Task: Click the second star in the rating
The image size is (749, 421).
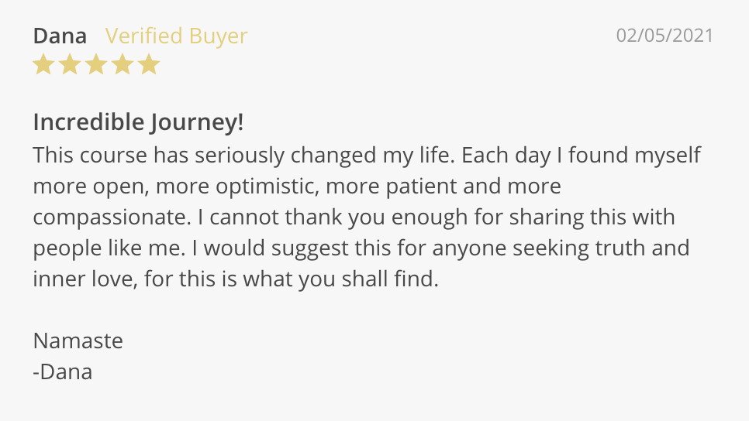Action: point(70,65)
